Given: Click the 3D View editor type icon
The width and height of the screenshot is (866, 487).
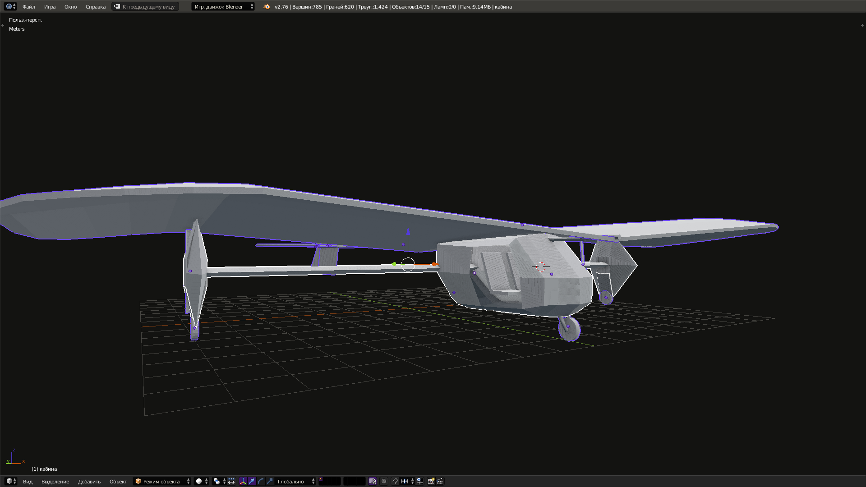Looking at the screenshot, I should click(10, 481).
